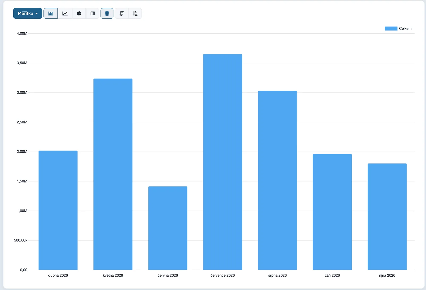This screenshot has width=426, height=290.
Task: Click the Celkem legend label
Action: tap(405, 29)
